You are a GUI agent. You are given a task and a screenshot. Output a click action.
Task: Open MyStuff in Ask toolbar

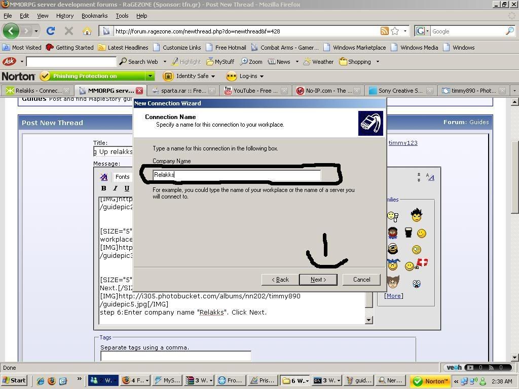pyautogui.click(x=220, y=61)
